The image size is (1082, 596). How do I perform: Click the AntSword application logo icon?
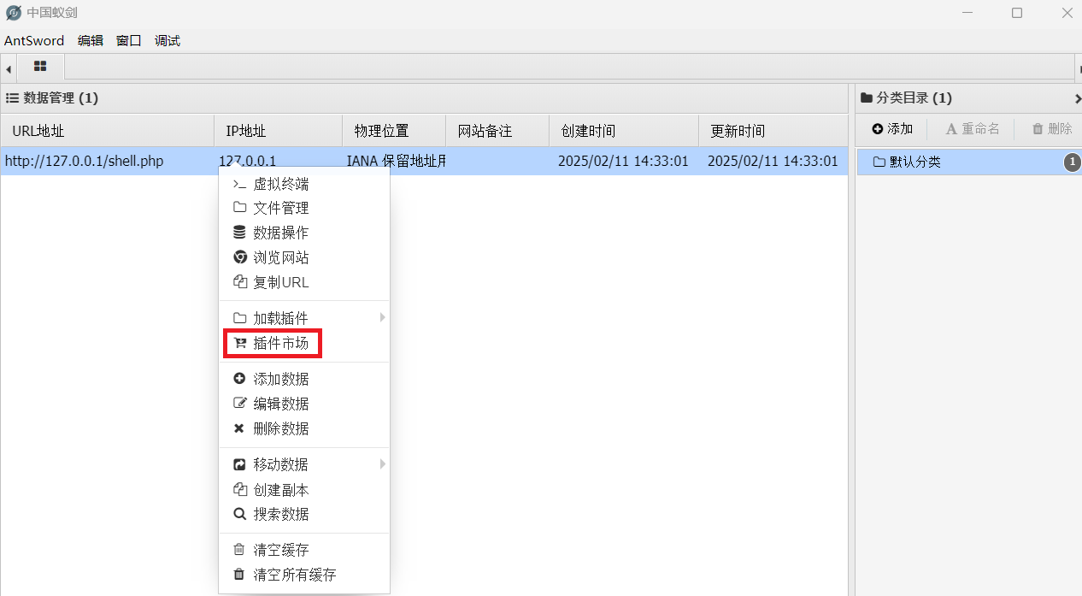(14, 13)
